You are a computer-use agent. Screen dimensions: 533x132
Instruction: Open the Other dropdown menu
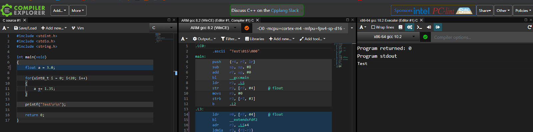(x=503, y=11)
